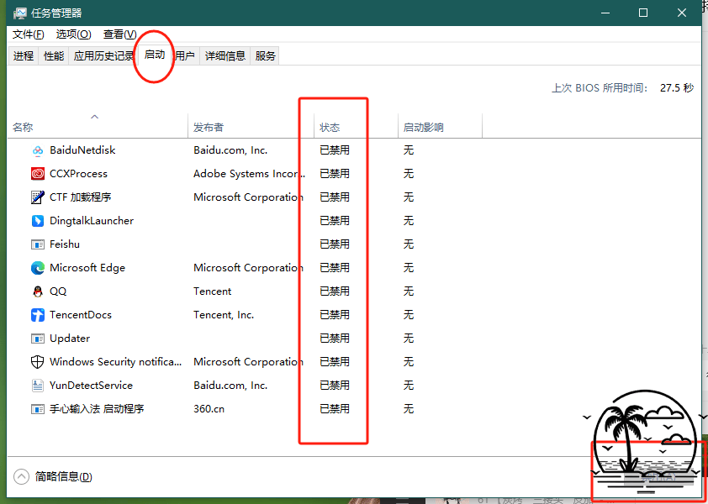Open the 查看(V) menu

(119, 34)
